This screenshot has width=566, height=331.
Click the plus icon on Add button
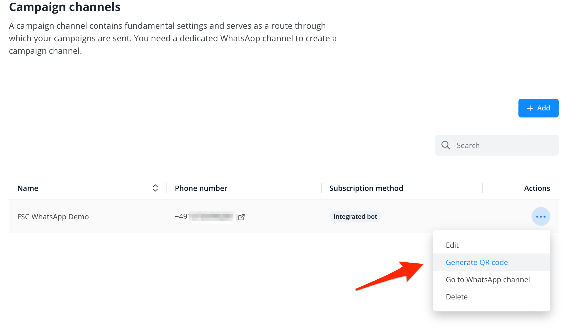click(530, 108)
